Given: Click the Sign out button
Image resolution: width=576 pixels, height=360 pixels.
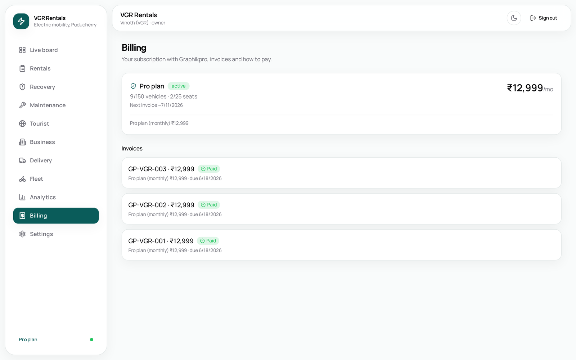Looking at the screenshot, I should [544, 18].
